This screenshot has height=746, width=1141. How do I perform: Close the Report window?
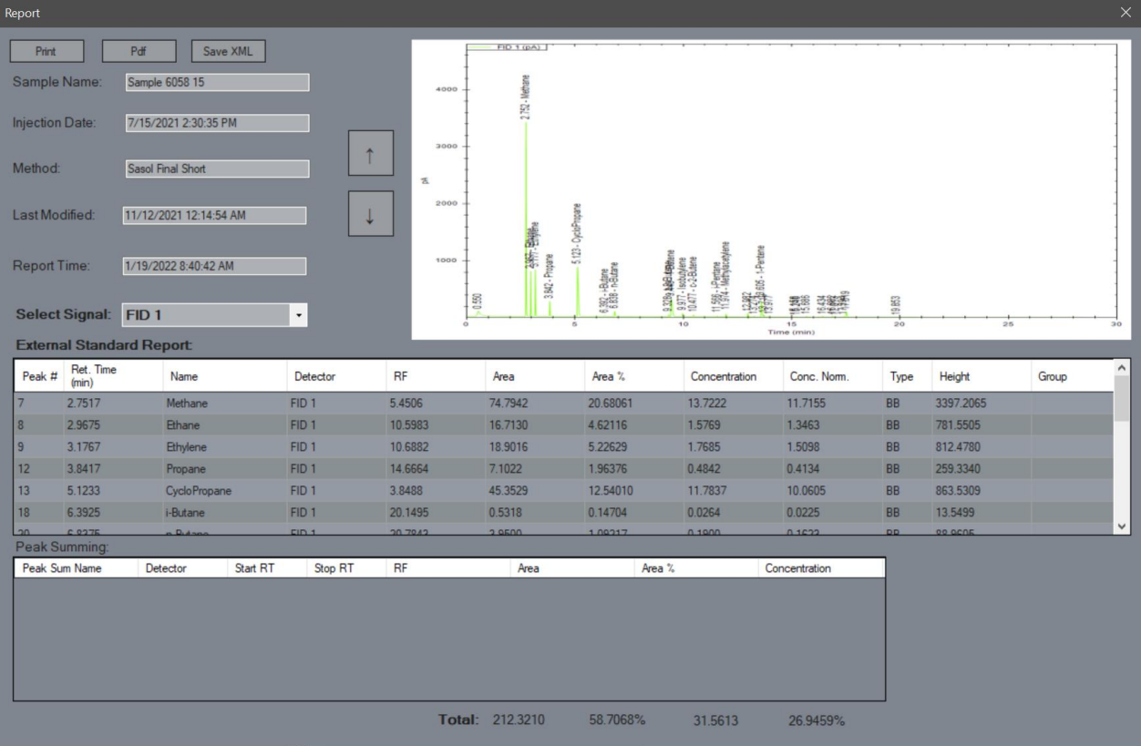click(1126, 13)
